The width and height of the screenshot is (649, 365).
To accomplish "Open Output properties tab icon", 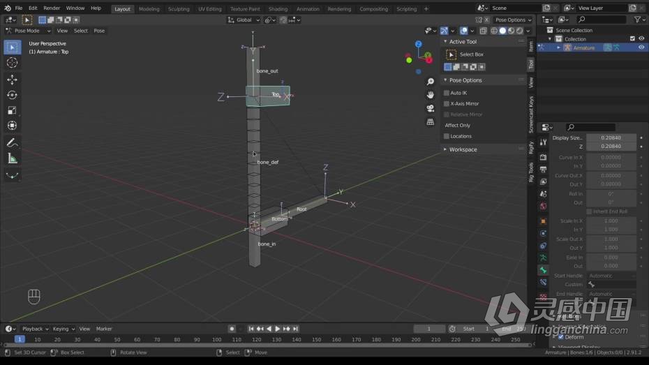I will coord(544,170).
